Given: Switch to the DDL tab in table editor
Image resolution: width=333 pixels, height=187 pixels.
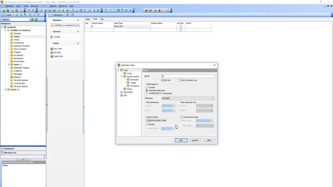Looking at the screenshot, I should (x=102, y=19).
